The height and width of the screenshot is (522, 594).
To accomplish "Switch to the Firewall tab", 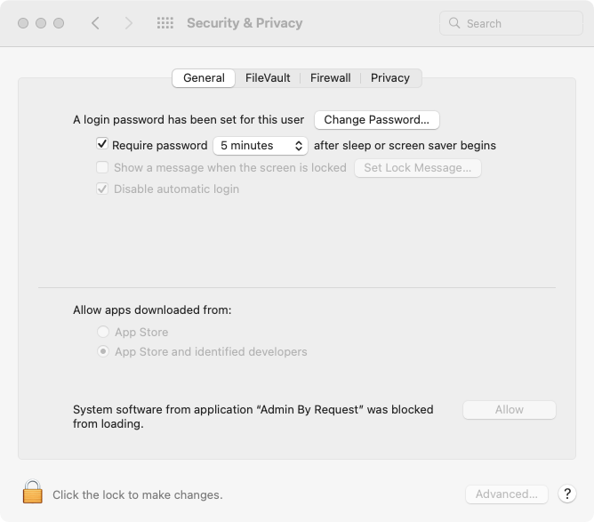I will click(x=330, y=78).
